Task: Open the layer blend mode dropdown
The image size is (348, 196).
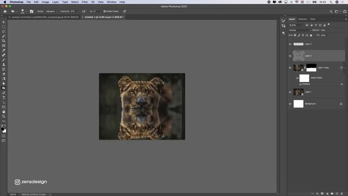Action: pos(300,30)
